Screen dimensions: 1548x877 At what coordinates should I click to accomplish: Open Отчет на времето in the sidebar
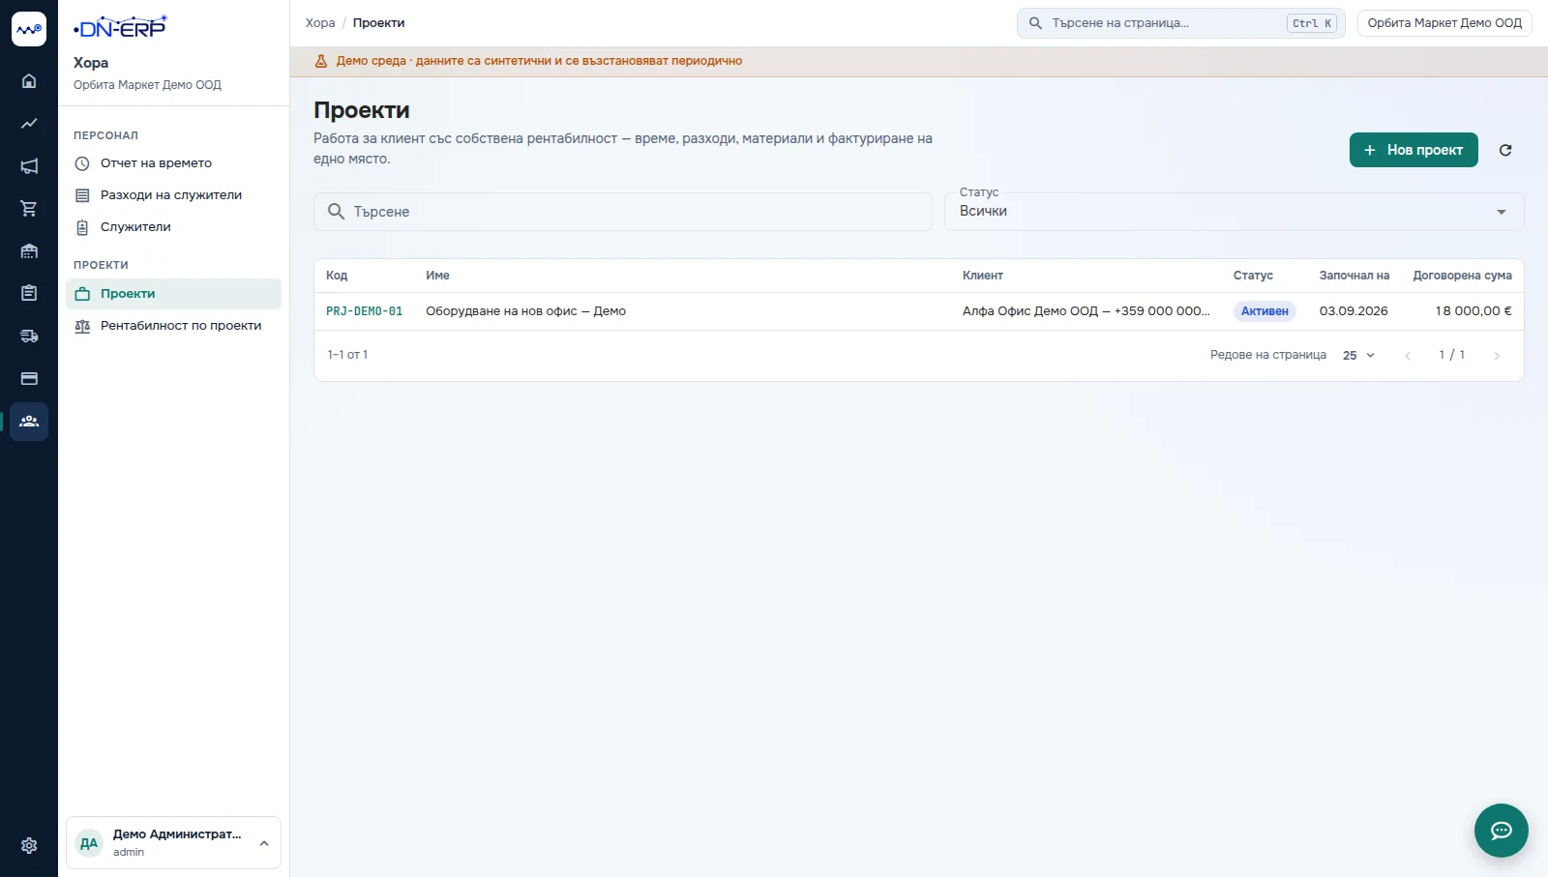click(173, 163)
